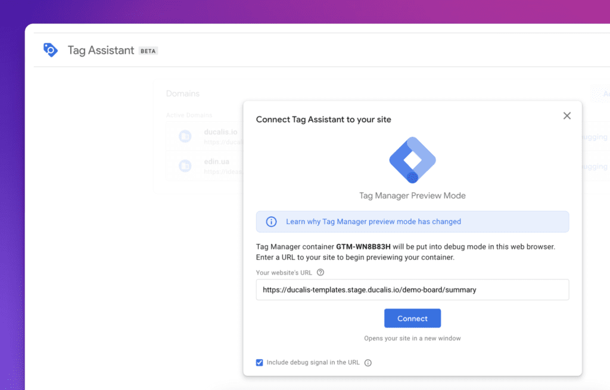Open the help icon next to Your website's URL
Viewport: 610px width, 390px height.
coord(320,272)
